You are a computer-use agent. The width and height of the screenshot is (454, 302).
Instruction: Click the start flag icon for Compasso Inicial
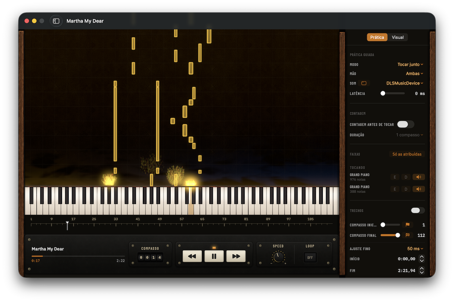(407, 225)
